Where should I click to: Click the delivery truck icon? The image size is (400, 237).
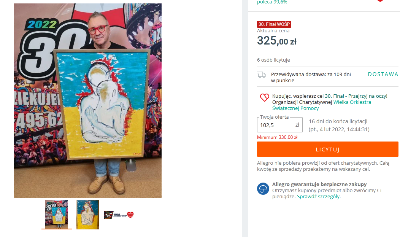[x=262, y=75]
